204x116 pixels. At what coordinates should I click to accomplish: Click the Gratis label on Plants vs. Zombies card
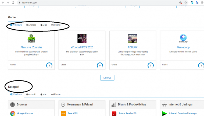point(13,65)
